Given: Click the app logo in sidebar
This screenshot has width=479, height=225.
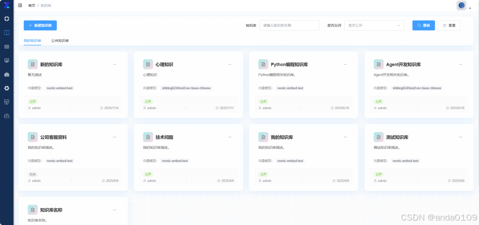Looking at the screenshot, I should tap(7, 5).
